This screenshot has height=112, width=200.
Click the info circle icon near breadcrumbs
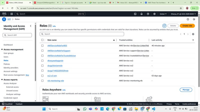[188, 19]
